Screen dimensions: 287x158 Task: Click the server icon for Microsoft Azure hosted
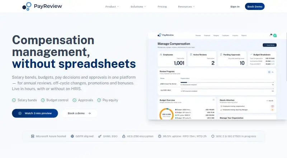pos(33,136)
